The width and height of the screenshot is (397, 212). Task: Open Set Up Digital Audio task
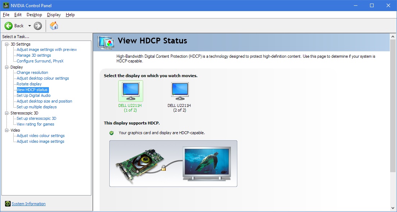tap(33, 95)
